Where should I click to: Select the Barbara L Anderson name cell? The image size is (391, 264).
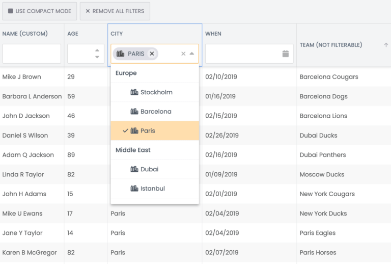(x=32, y=96)
